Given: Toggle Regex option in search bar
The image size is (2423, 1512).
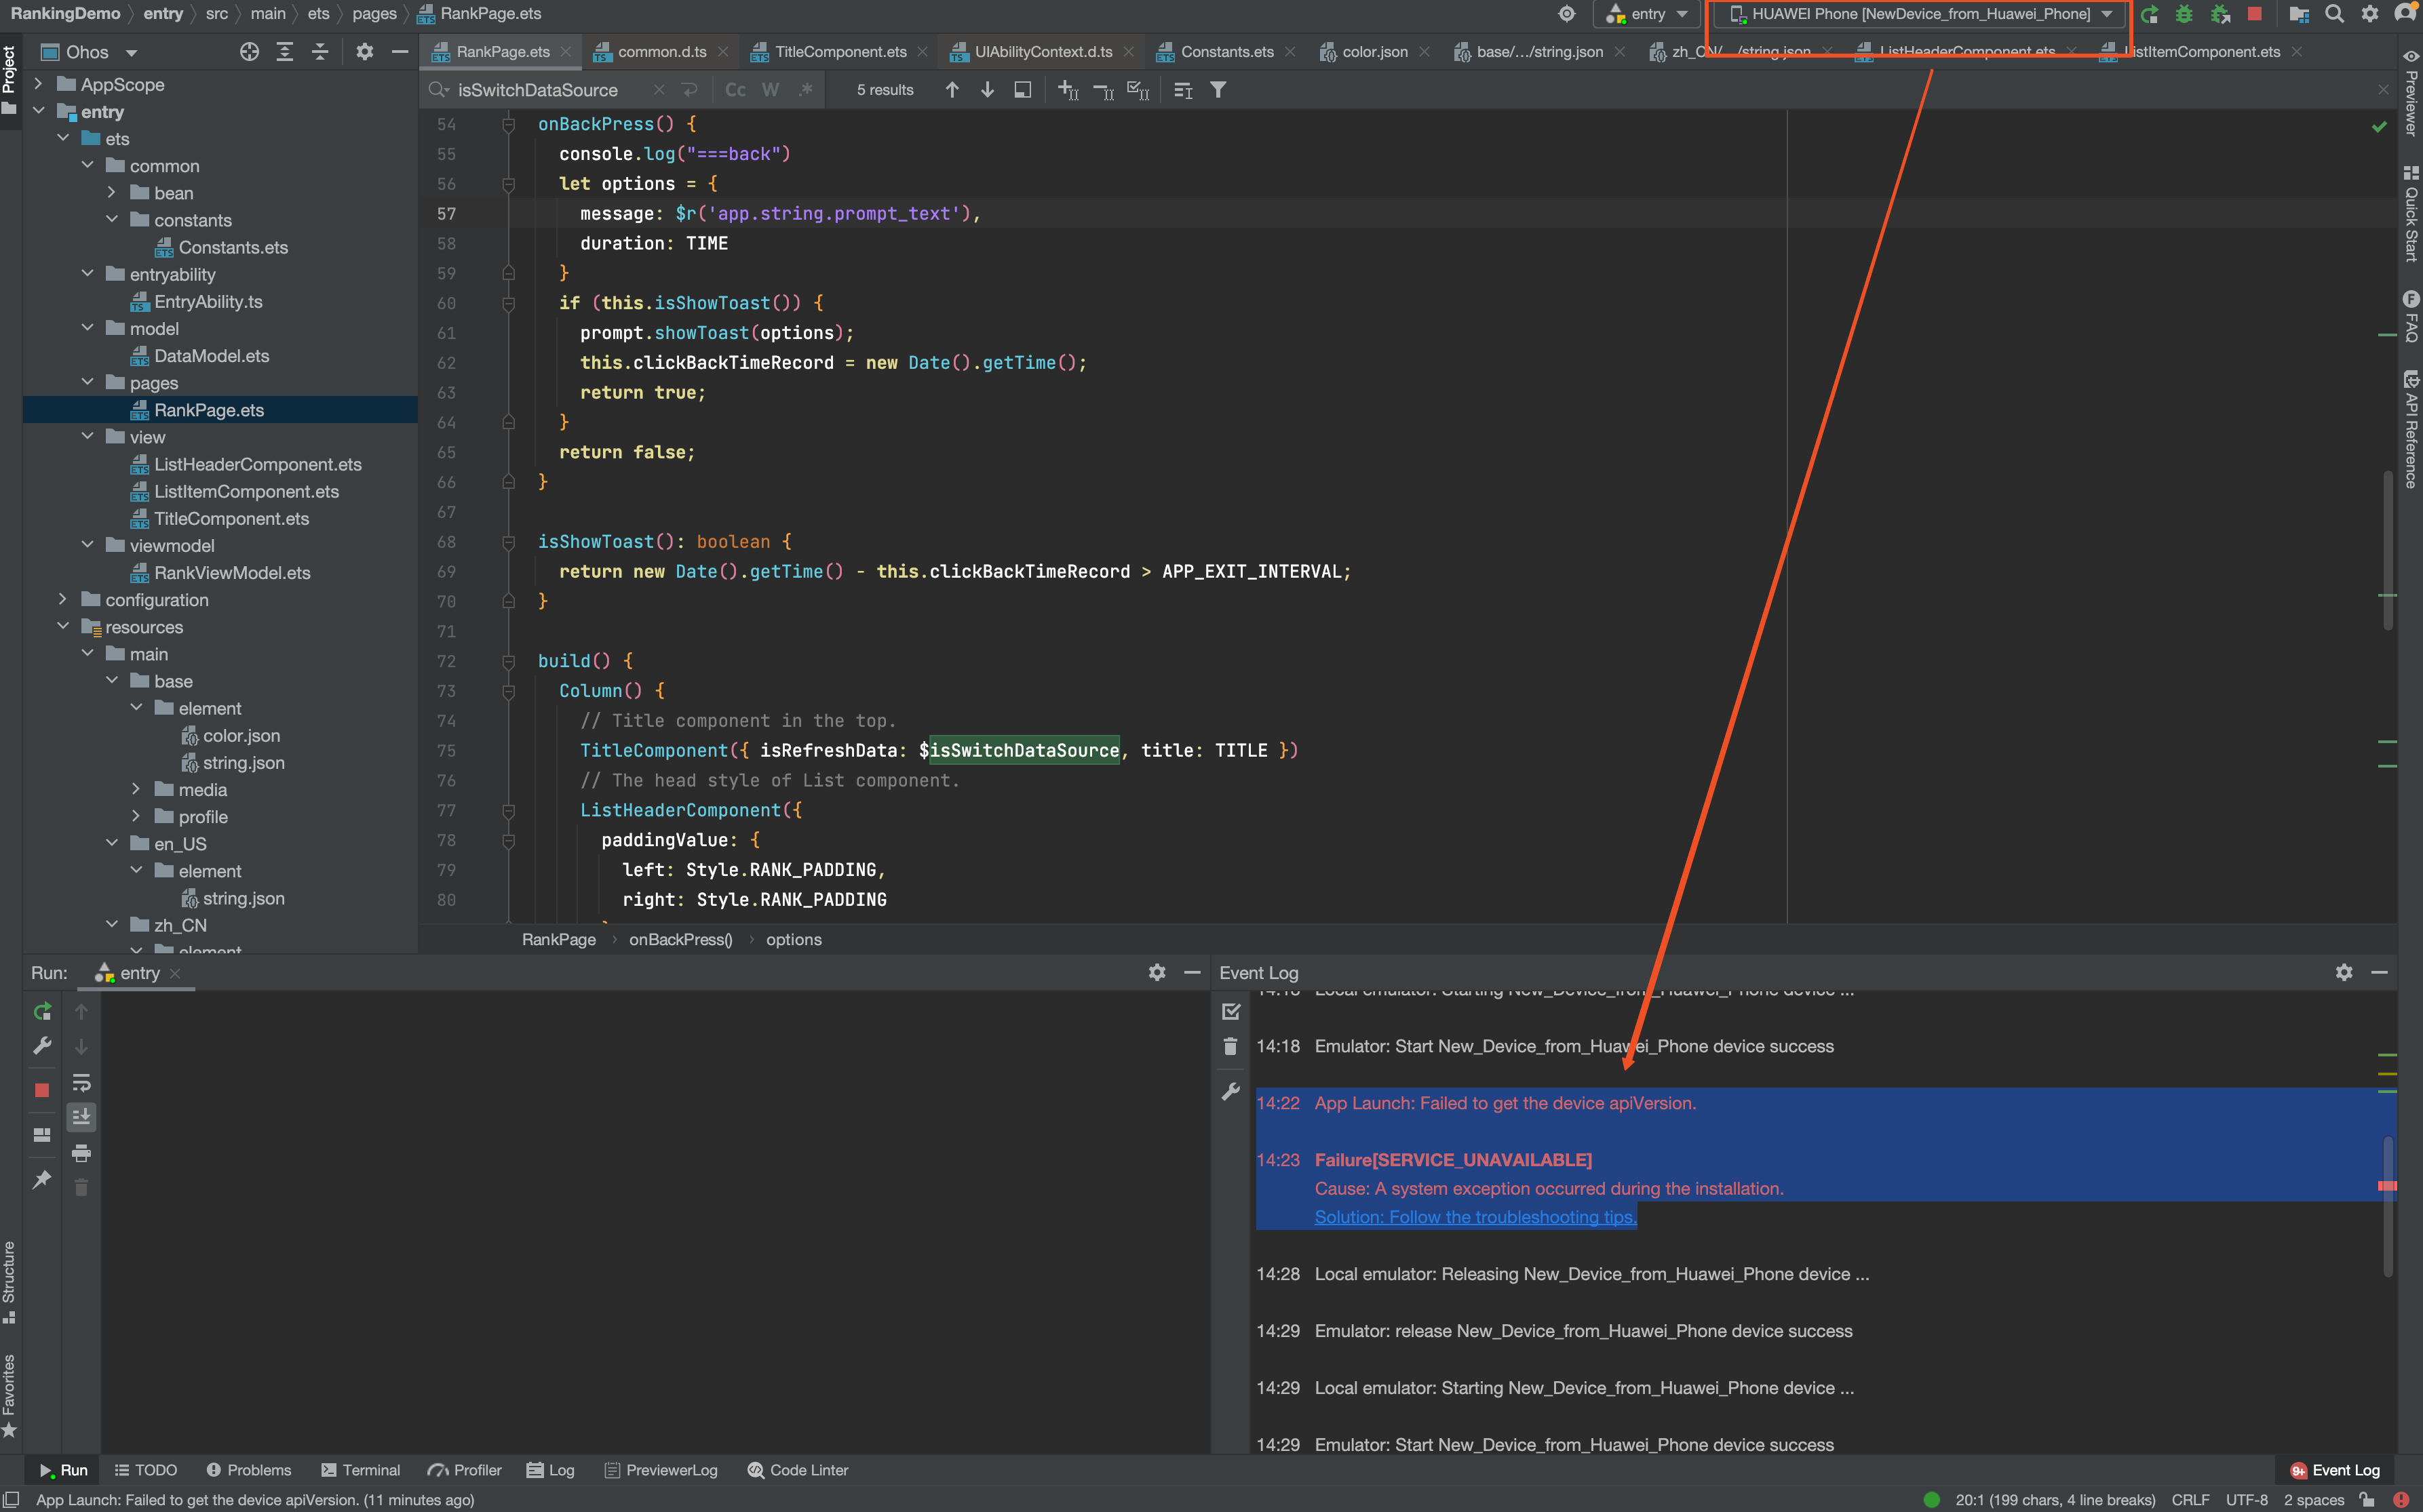Looking at the screenshot, I should tap(805, 90).
